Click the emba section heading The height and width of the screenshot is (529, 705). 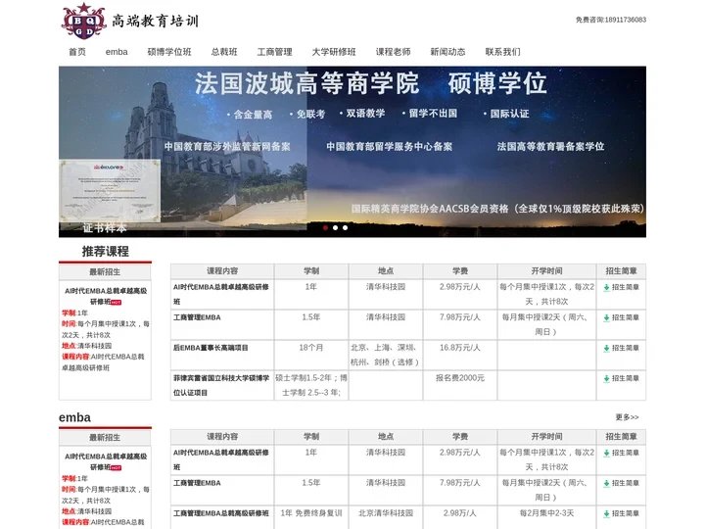tap(74, 417)
